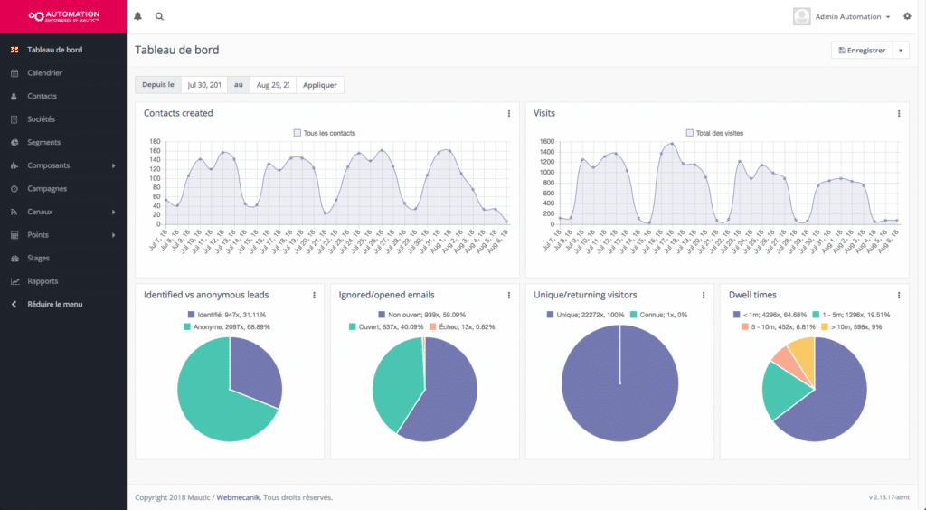Open the Dwell times widget options menu

point(898,295)
